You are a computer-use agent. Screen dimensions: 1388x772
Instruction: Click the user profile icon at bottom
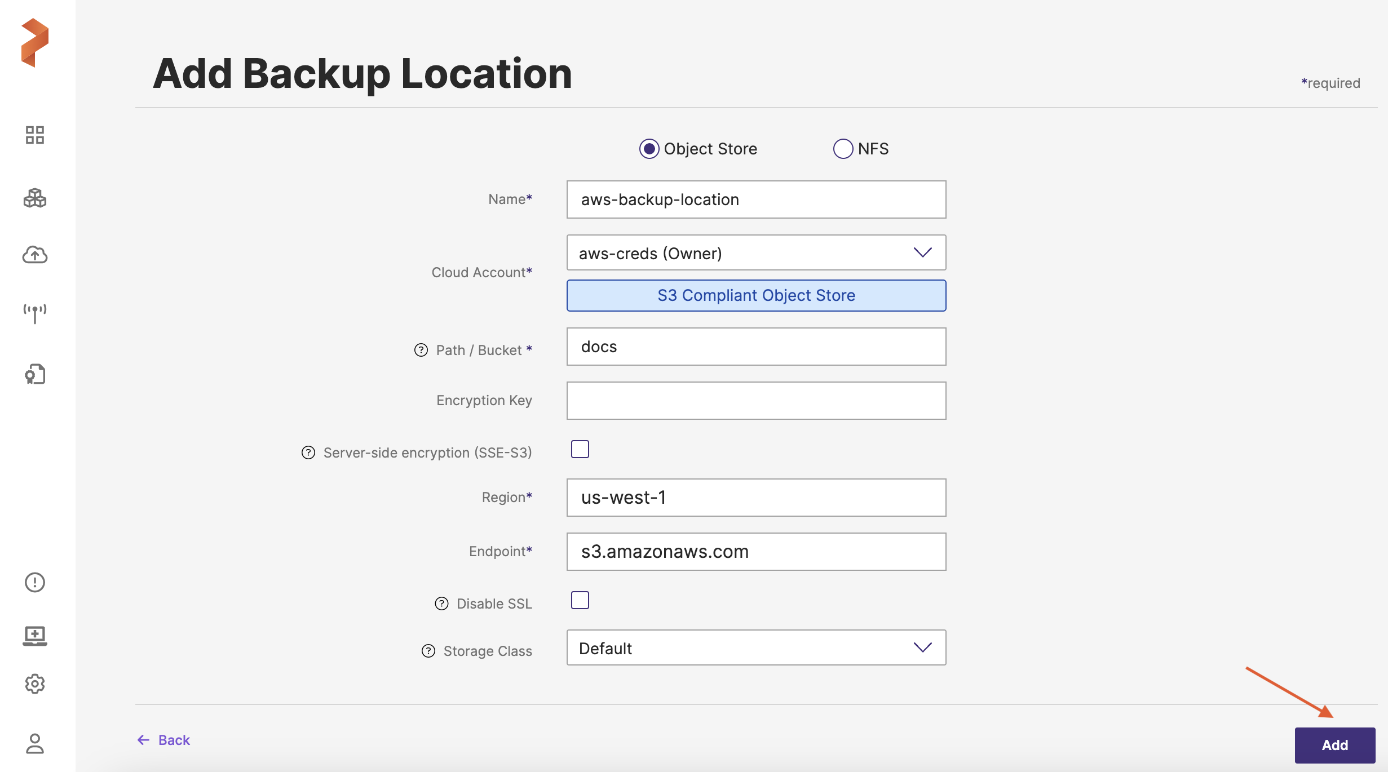coord(34,743)
